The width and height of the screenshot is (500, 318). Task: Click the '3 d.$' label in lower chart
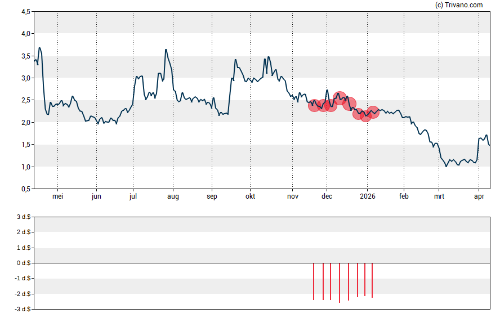point(24,217)
